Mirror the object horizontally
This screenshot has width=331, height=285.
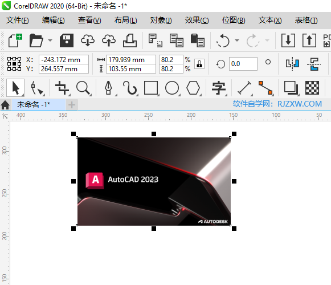(293, 64)
